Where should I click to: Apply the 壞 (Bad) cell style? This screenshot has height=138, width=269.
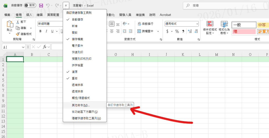coord(244,32)
